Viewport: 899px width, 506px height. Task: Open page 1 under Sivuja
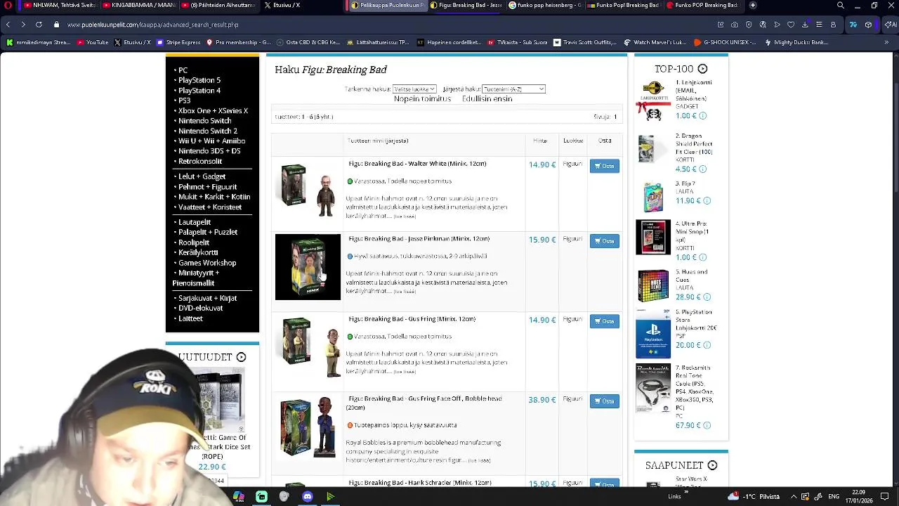tap(615, 117)
